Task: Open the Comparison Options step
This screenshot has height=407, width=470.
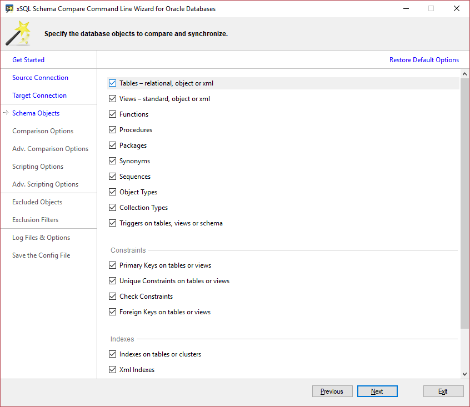Action: point(43,131)
